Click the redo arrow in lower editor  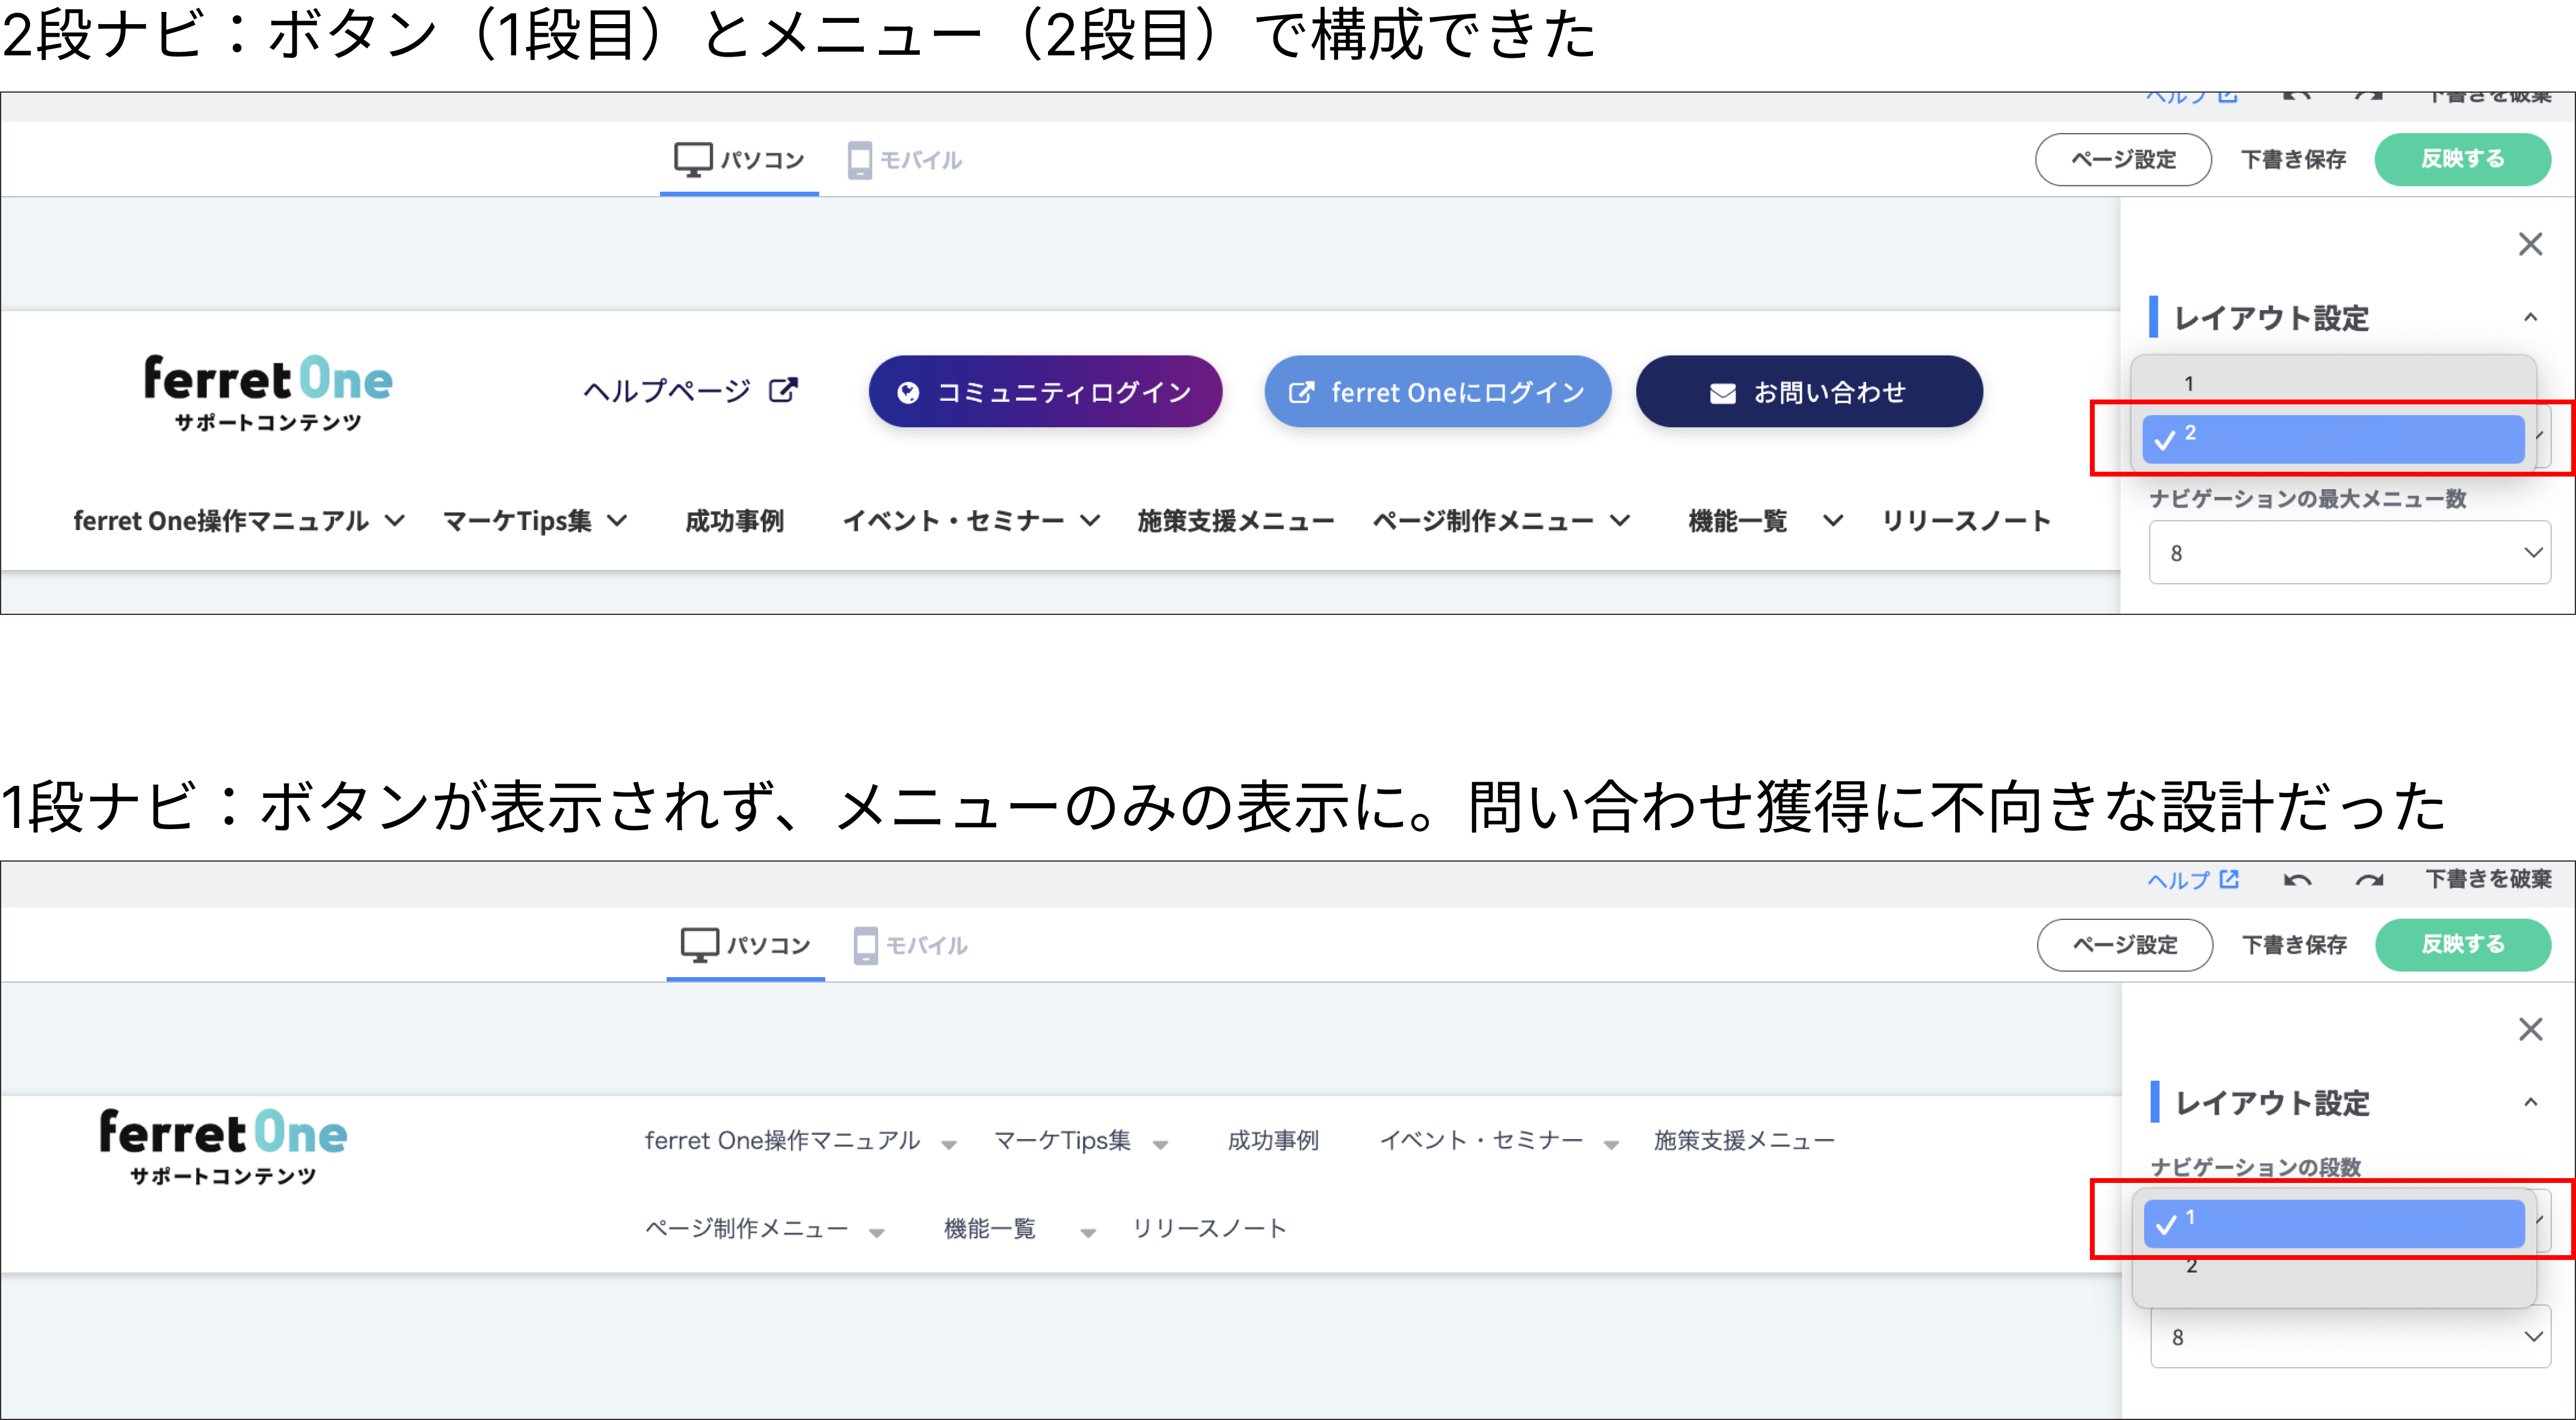(2369, 880)
